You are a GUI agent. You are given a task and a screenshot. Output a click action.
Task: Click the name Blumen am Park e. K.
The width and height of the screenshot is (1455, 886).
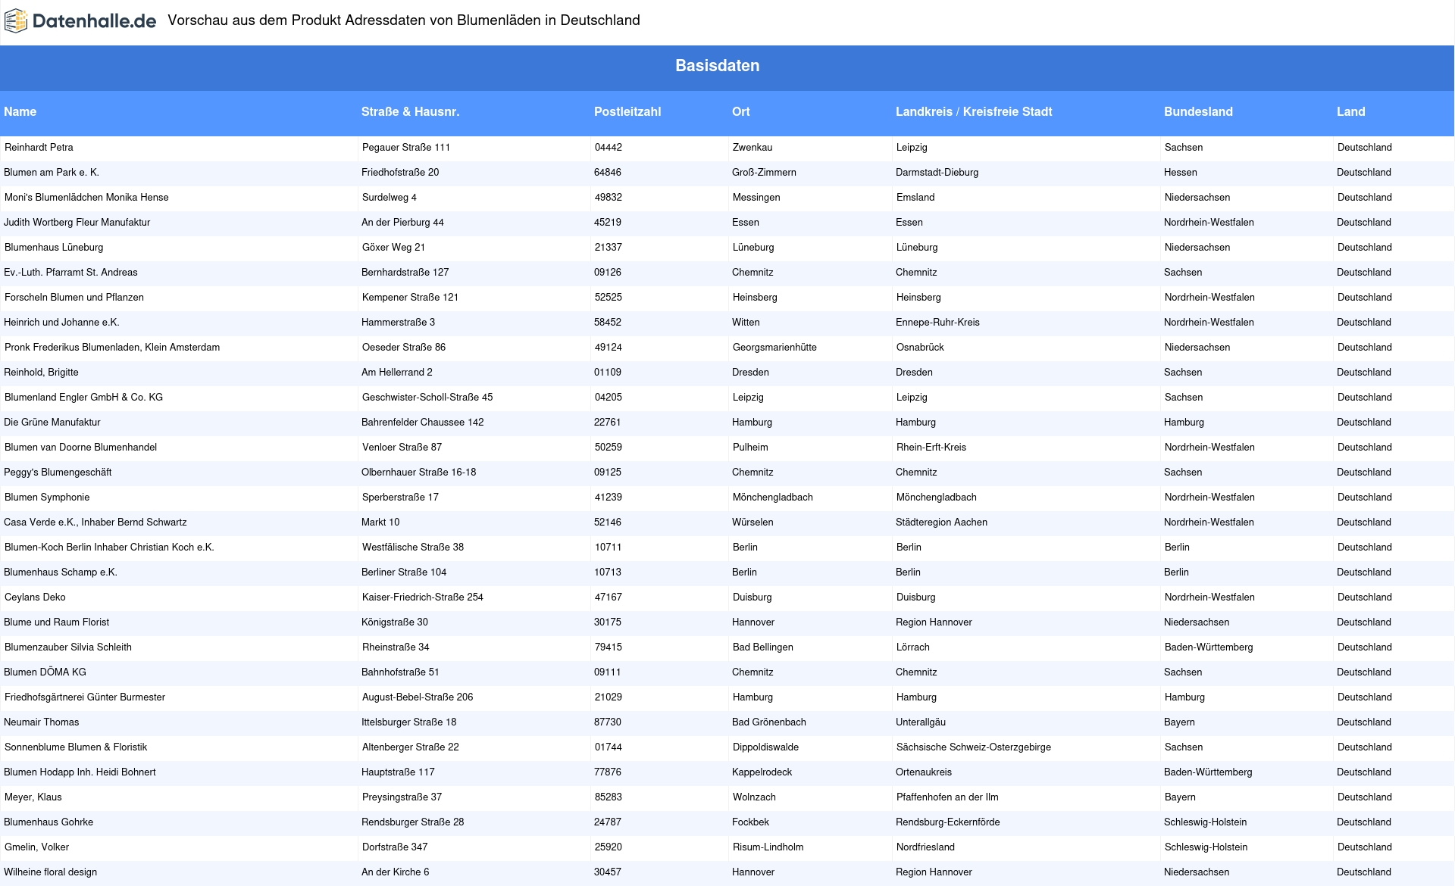point(52,173)
